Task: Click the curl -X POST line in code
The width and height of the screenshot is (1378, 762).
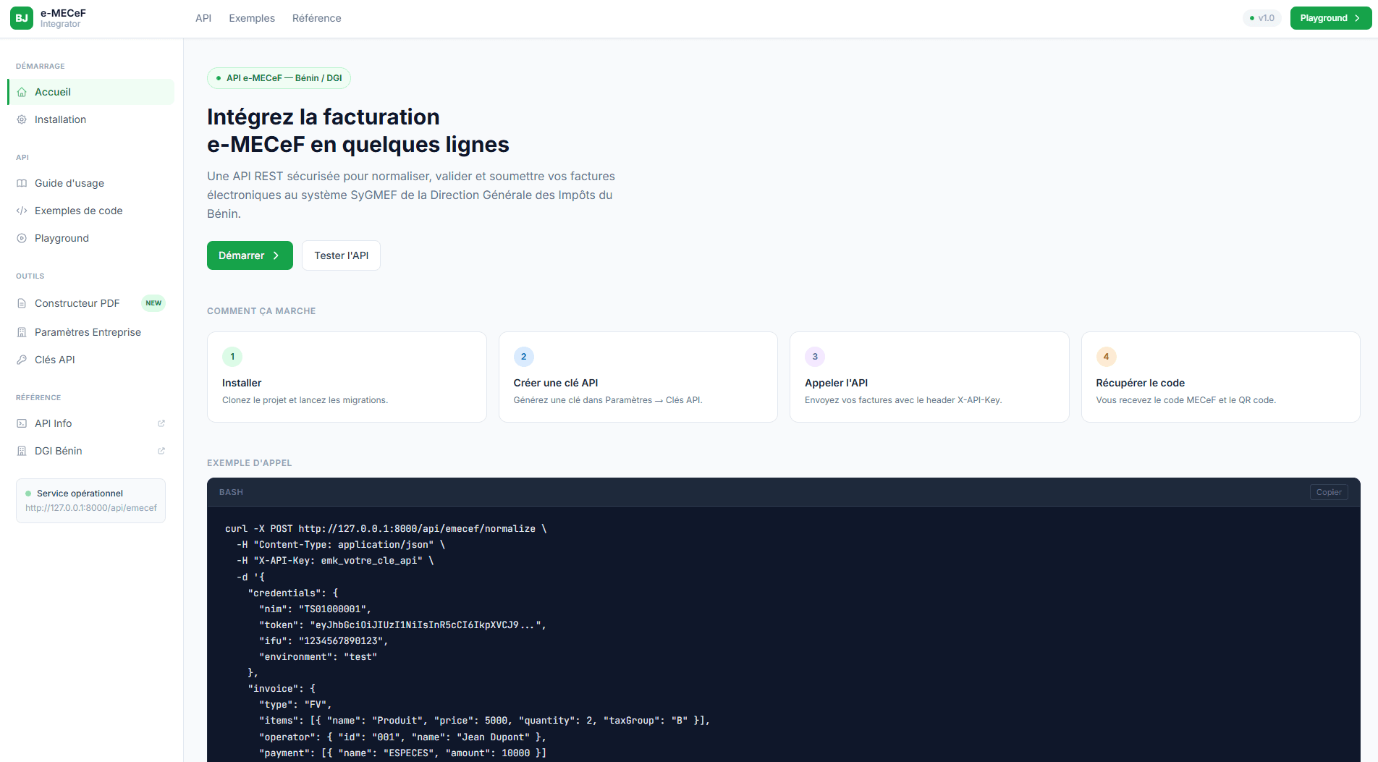Action: 386,529
